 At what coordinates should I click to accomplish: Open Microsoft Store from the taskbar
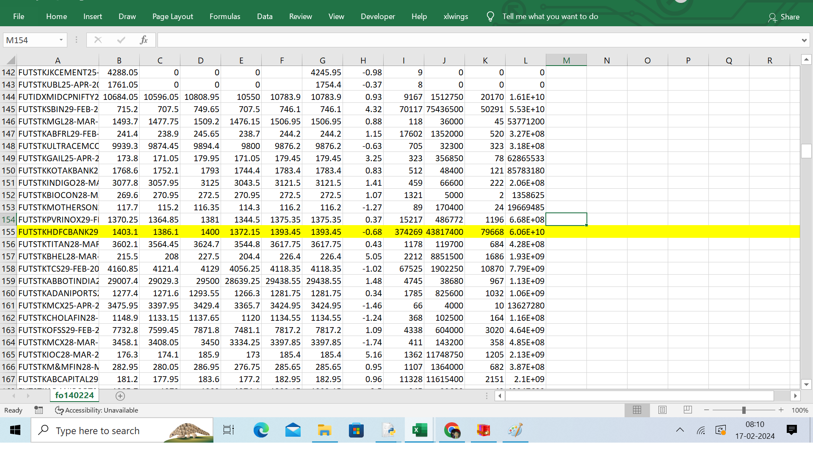point(356,430)
